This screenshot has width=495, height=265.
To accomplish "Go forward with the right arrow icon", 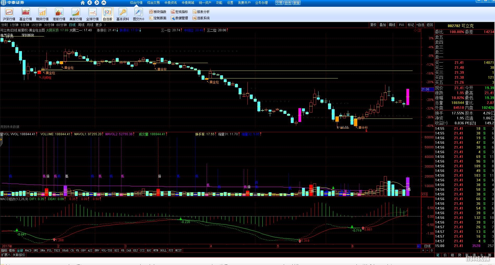I will click(x=97, y=3).
